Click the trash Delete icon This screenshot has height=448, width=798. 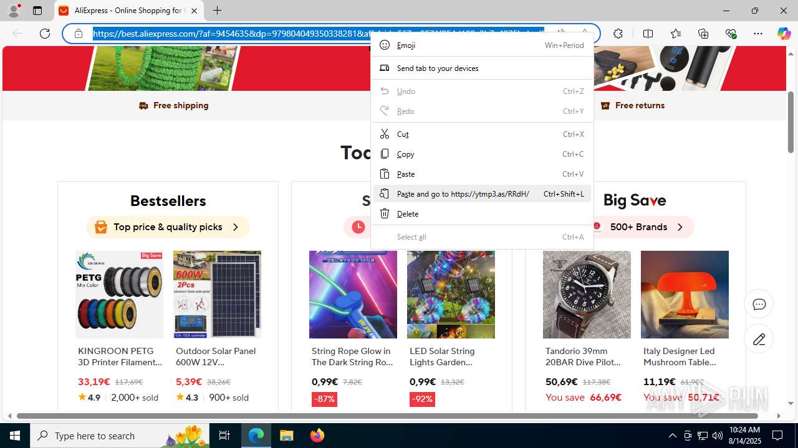click(385, 213)
